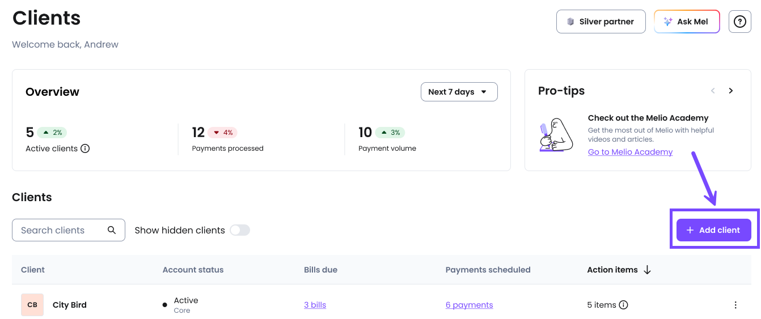This screenshot has width=761, height=319.
Task: Sort by Bills due column header
Action: [x=320, y=270]
